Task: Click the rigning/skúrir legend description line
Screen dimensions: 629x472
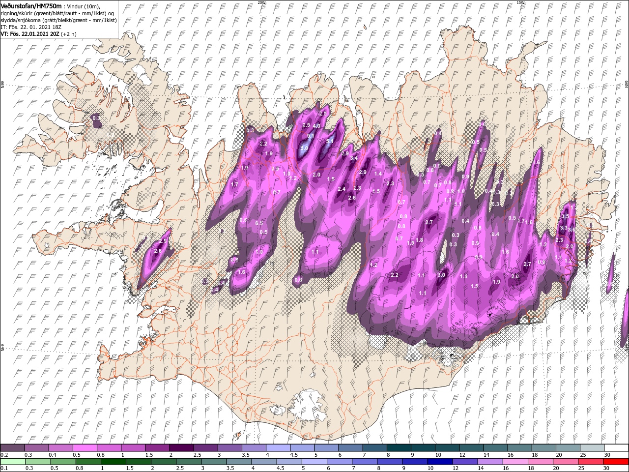Action: (x=57, y=13)
